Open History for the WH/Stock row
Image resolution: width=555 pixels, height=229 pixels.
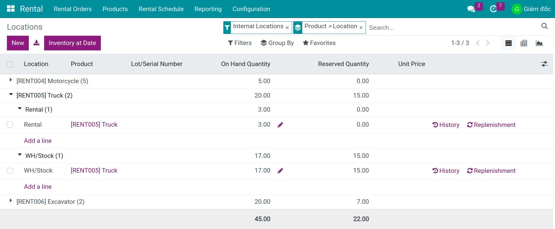pyautogui.click(x=446, y=171)
